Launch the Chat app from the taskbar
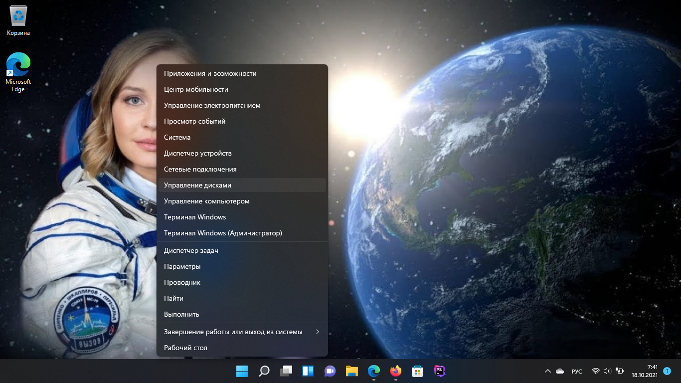The image size is (681, 383). [330, 371]
